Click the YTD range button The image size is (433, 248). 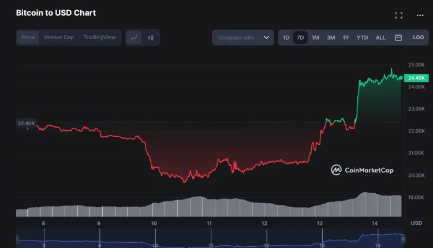[362, 37]
